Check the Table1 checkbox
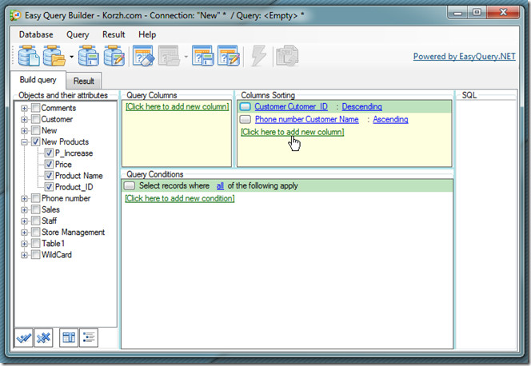 pos(35,243)
